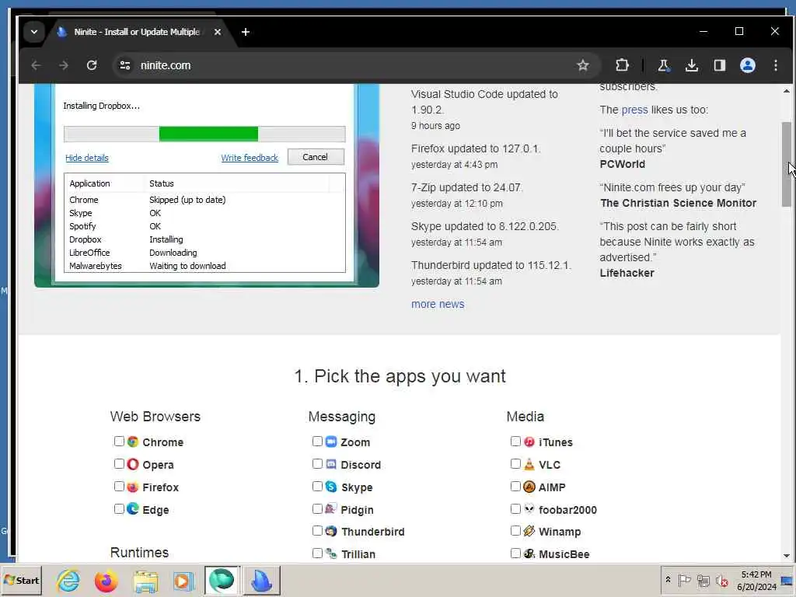
Task: Tick the Discord checkbox
Action: (x=317, y=463)
